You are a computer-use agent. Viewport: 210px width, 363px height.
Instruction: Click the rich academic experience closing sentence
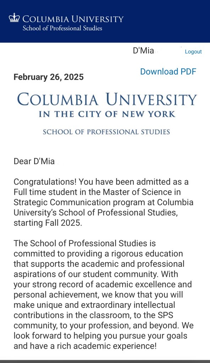click(85, 346)
